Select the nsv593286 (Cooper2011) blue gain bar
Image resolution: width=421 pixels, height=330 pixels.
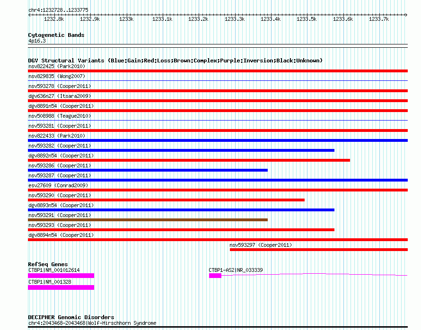click(148, 170)
